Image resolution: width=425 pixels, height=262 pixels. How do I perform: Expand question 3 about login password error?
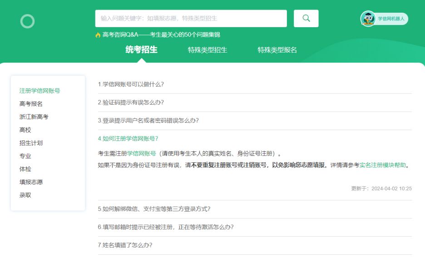coord(148,121)
